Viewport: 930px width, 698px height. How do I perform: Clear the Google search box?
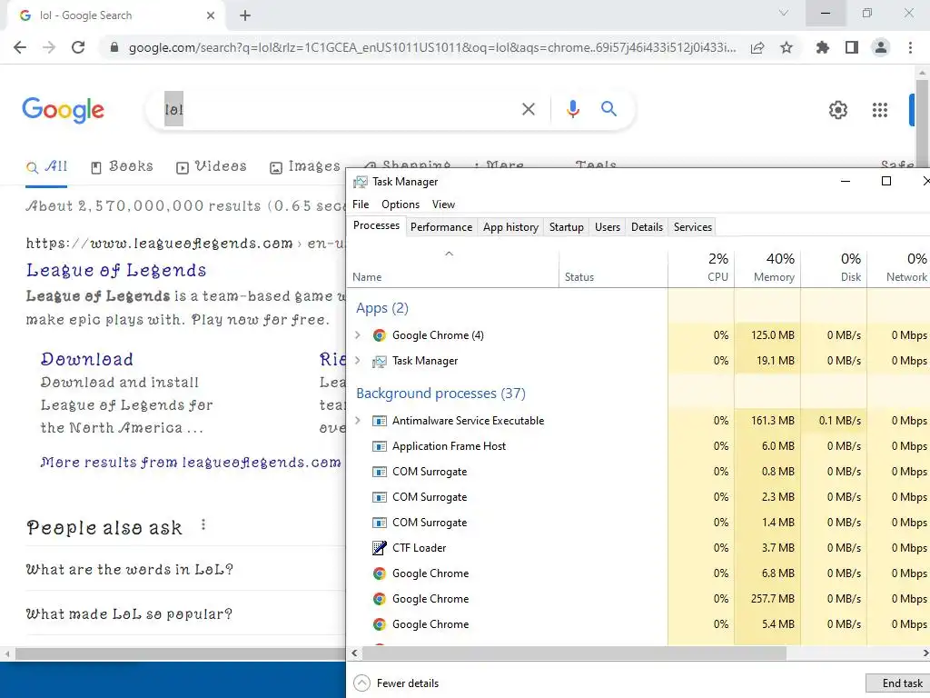528,109
